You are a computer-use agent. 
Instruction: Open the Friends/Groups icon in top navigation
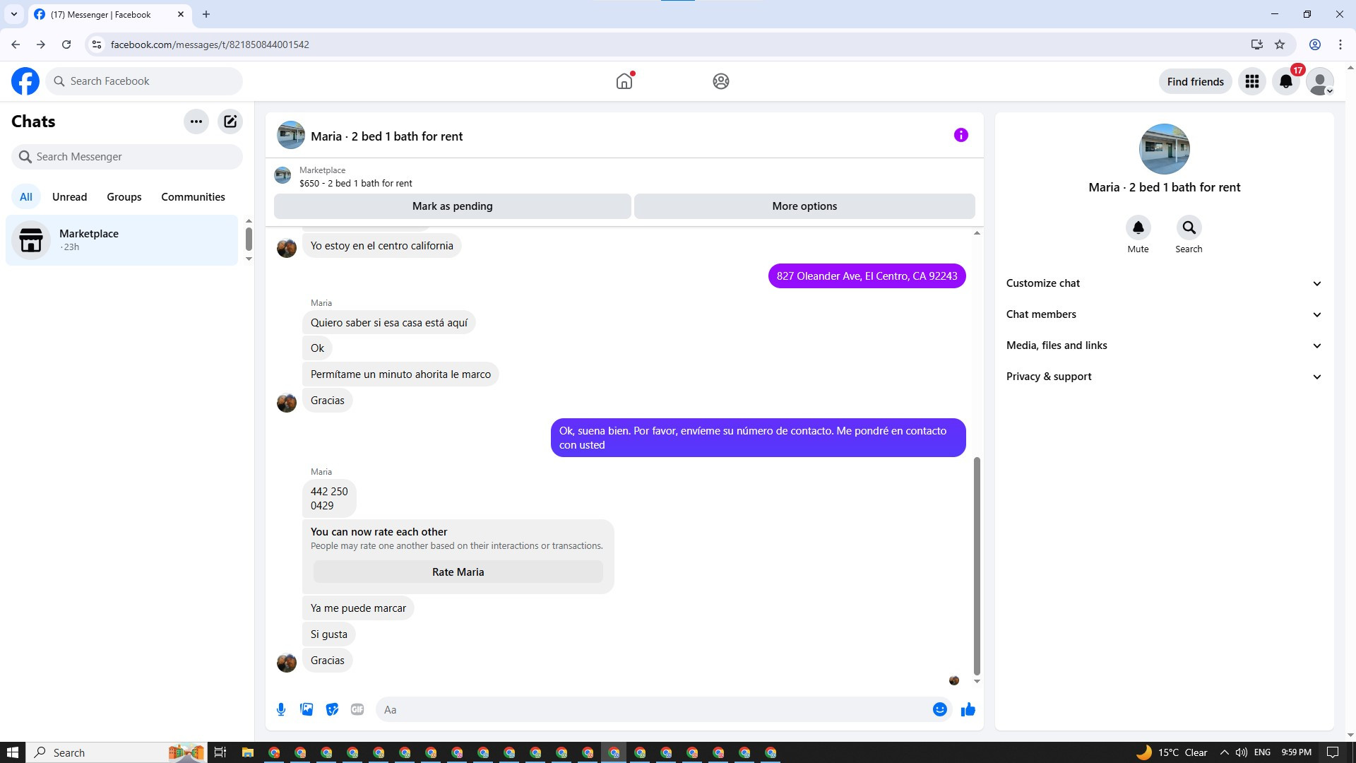coord(721,81)
